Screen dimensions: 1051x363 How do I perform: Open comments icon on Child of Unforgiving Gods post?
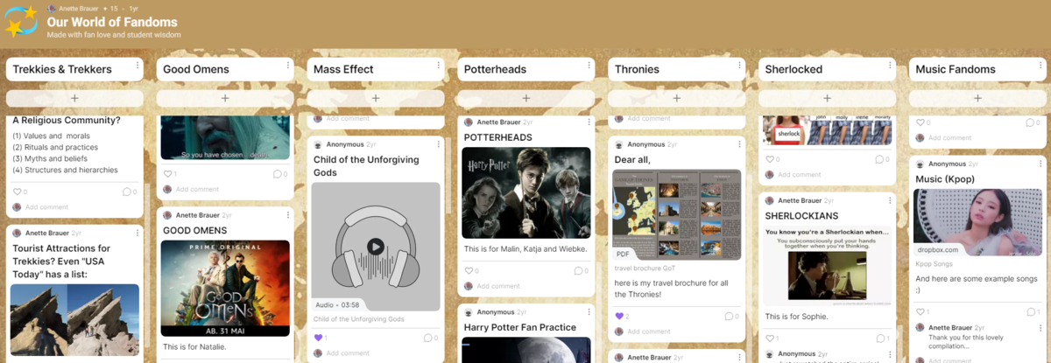pos(427,338)
